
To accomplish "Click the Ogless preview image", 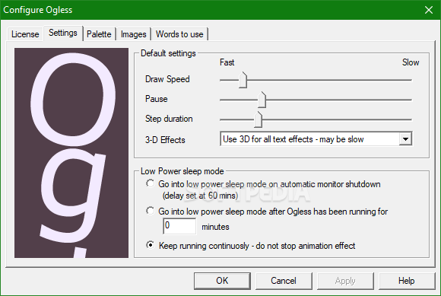I will point(71,153).
